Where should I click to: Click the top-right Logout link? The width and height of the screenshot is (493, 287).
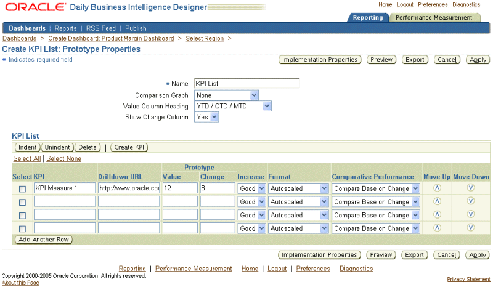coord(405,4)
